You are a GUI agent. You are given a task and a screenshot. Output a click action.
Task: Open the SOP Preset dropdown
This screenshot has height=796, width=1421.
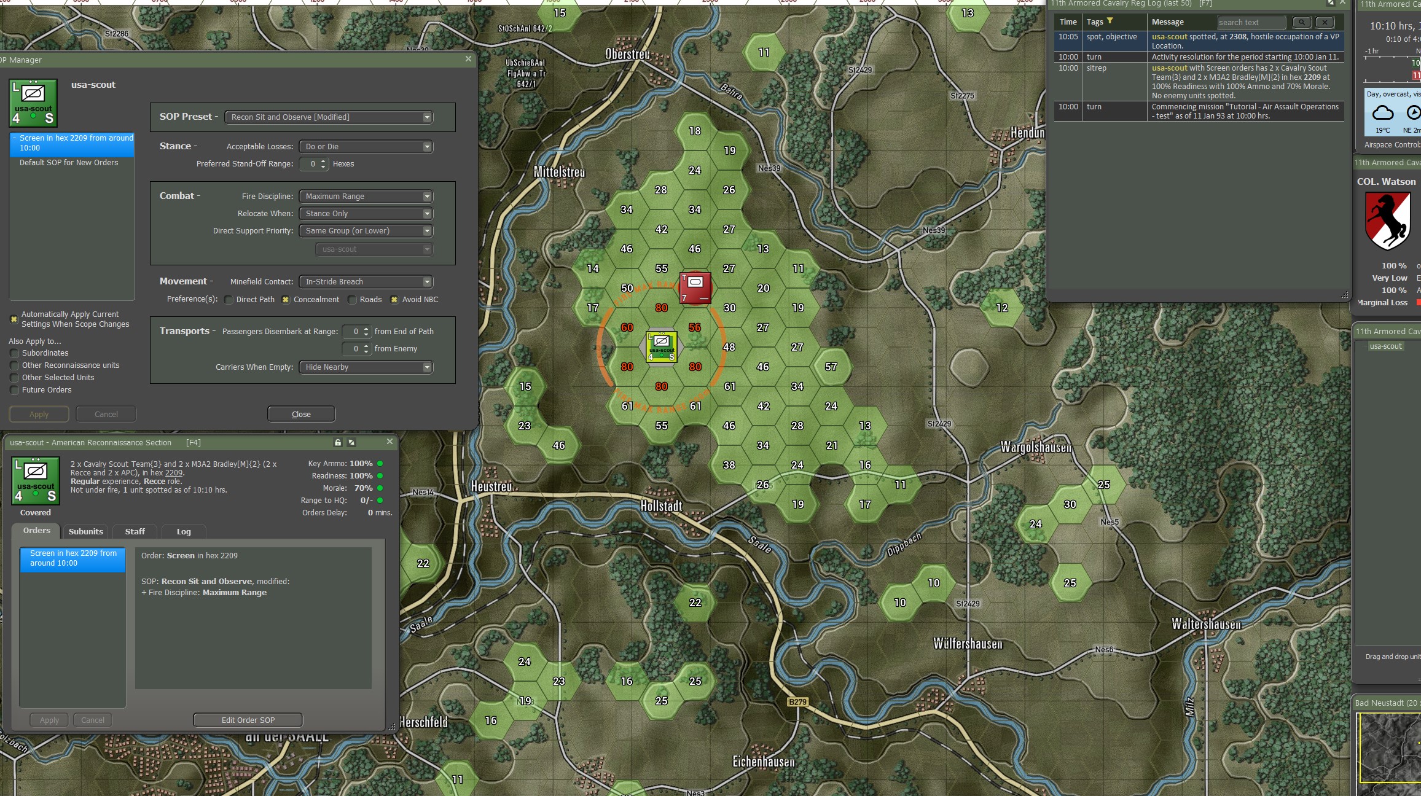click(329, 117)
